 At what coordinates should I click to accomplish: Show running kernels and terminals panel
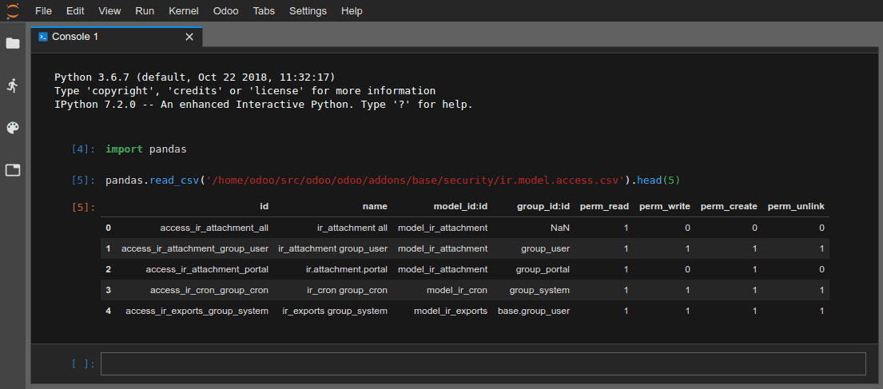(13, 85)
